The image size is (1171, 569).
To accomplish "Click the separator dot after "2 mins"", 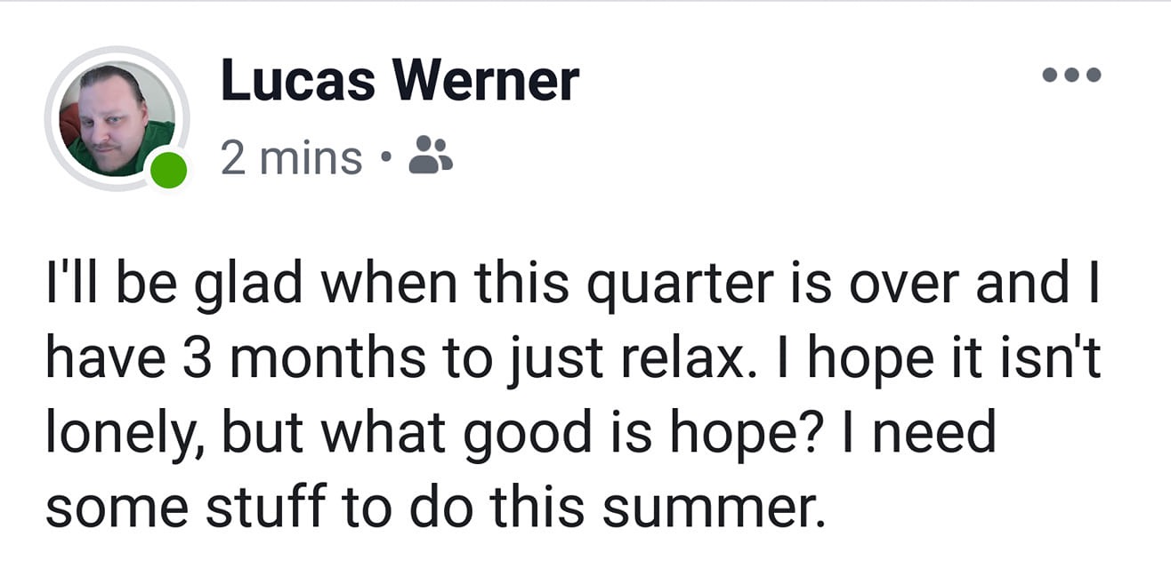I will 385,161.
